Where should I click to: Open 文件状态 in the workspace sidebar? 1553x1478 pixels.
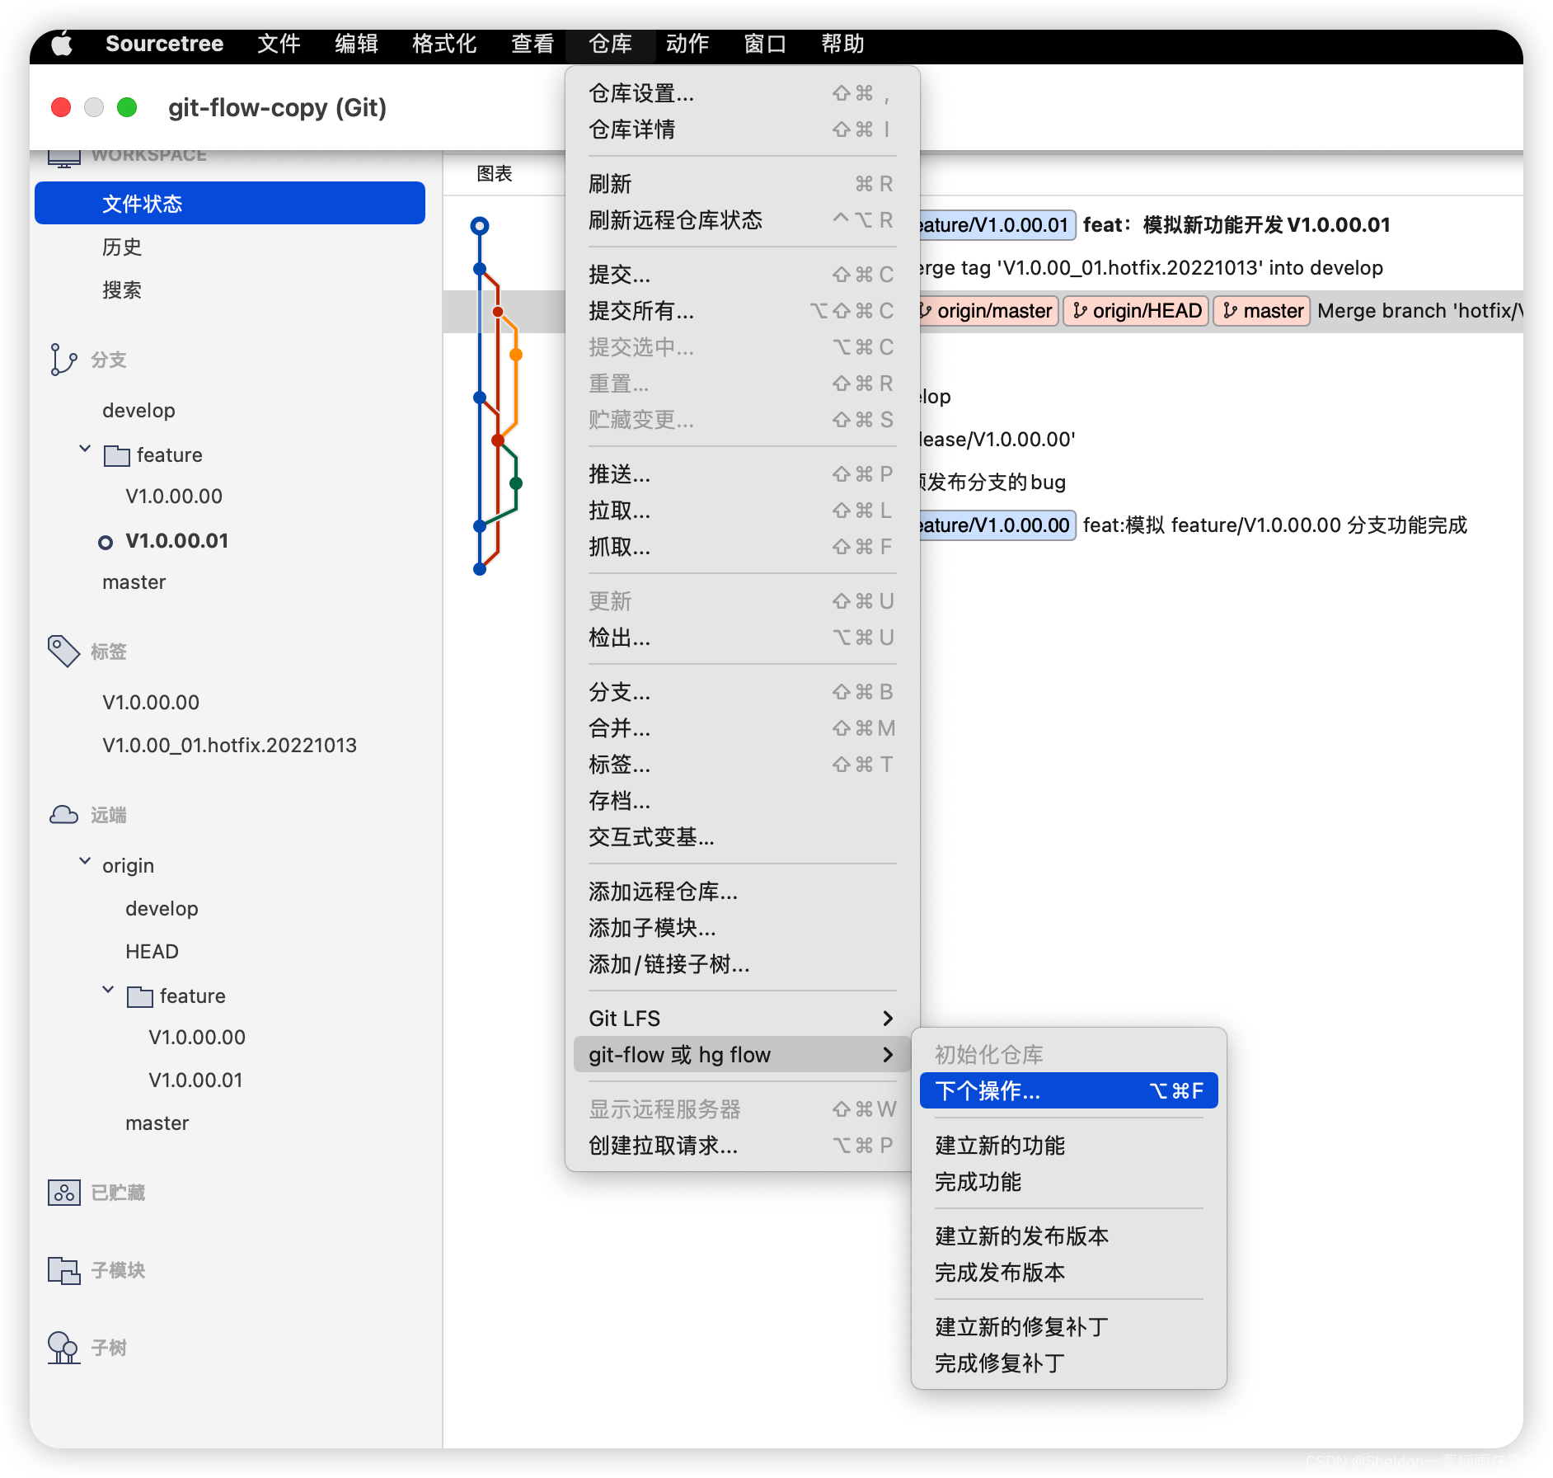230,204
